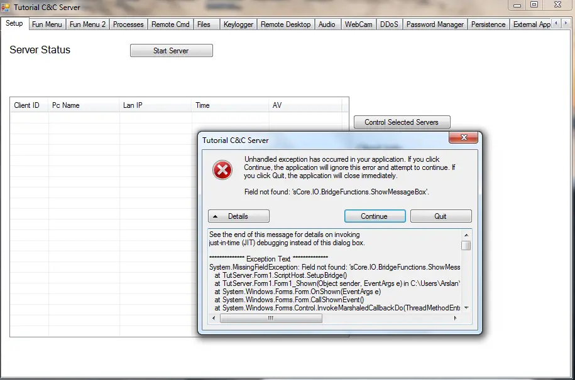Collapse the Details section
Image resolution: width=575 pixels, height=380 pixels.
(239, 216)
